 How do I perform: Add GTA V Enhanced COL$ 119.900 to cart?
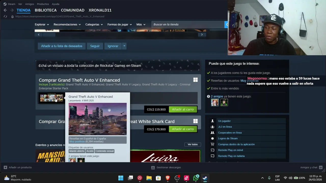coord(183,109)
